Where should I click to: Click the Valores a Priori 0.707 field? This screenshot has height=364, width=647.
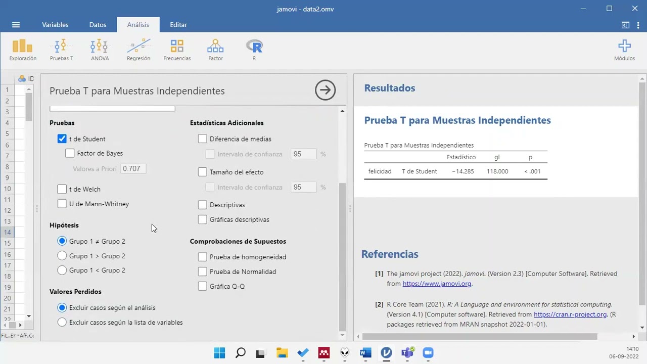click(133, 168)
